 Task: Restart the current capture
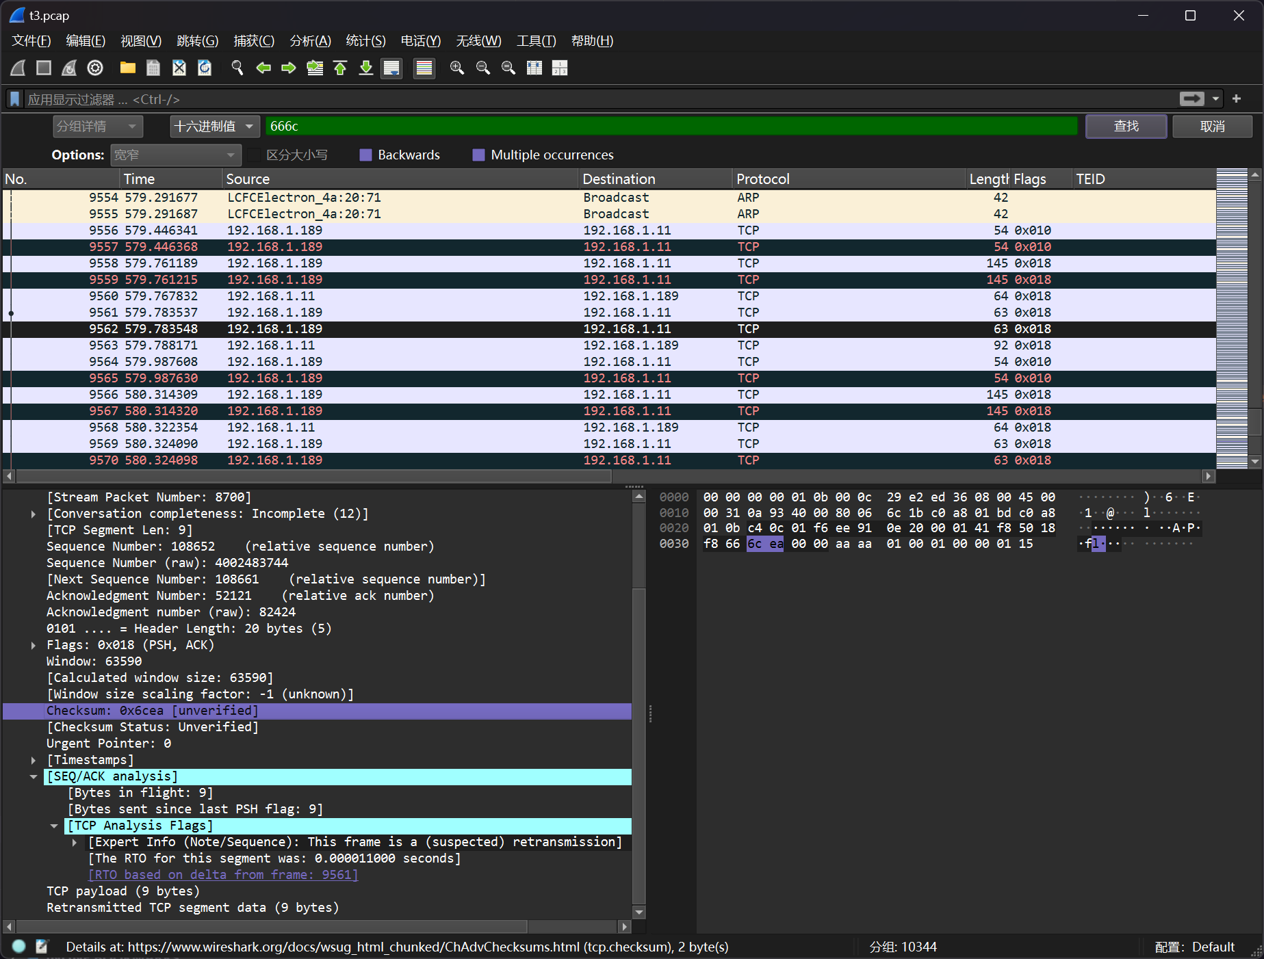tap(69, 68)
